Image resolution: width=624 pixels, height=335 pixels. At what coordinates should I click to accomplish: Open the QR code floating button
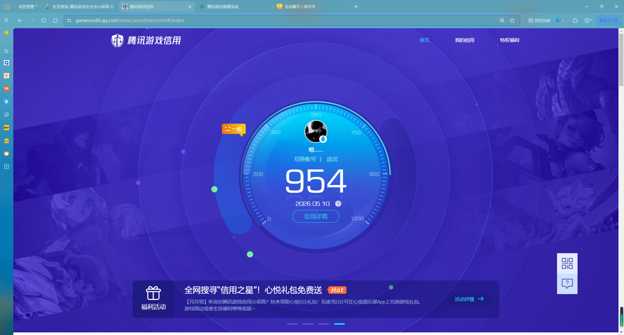click(x=567, y=263)
